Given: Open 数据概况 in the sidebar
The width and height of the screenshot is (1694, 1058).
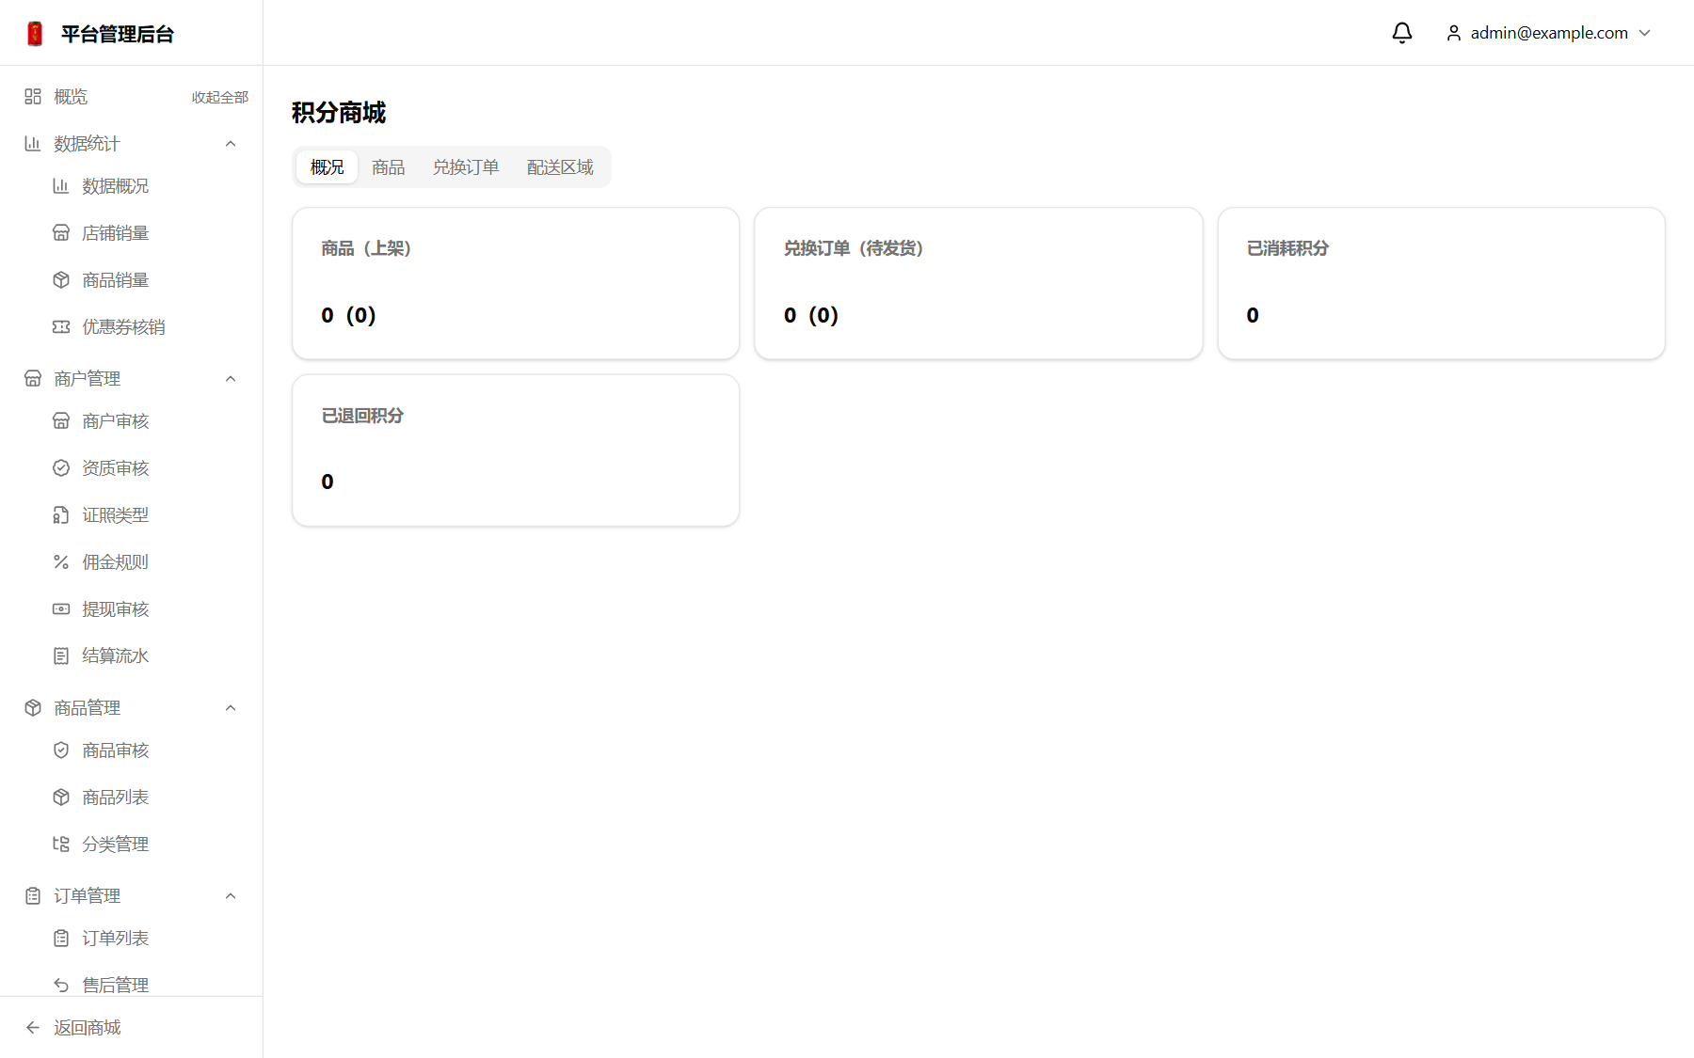Looking at the screenshot, I should 115,185.
